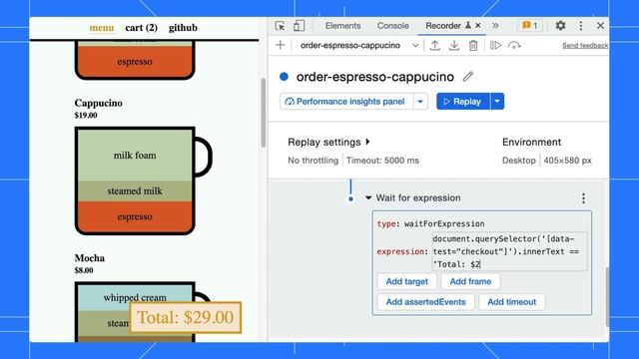Viewport: 639px width, 359px height.
Task: Delete the recording with the trash icon
Action: 473,45
